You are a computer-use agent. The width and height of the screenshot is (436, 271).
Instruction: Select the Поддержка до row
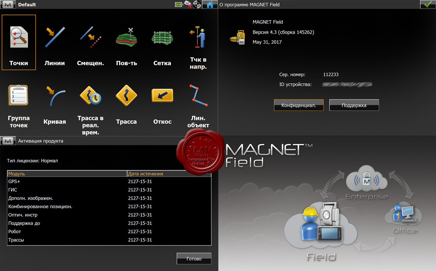point(109,223)
